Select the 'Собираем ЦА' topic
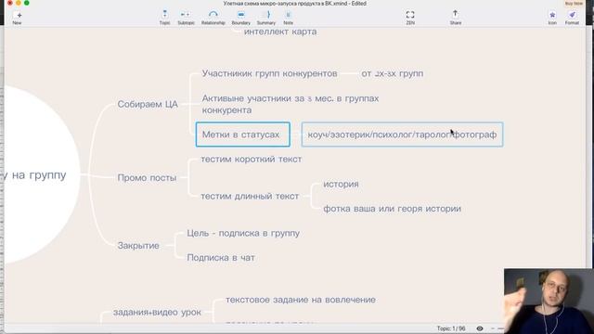Screen dimensions: 594x334 point(148,104)
